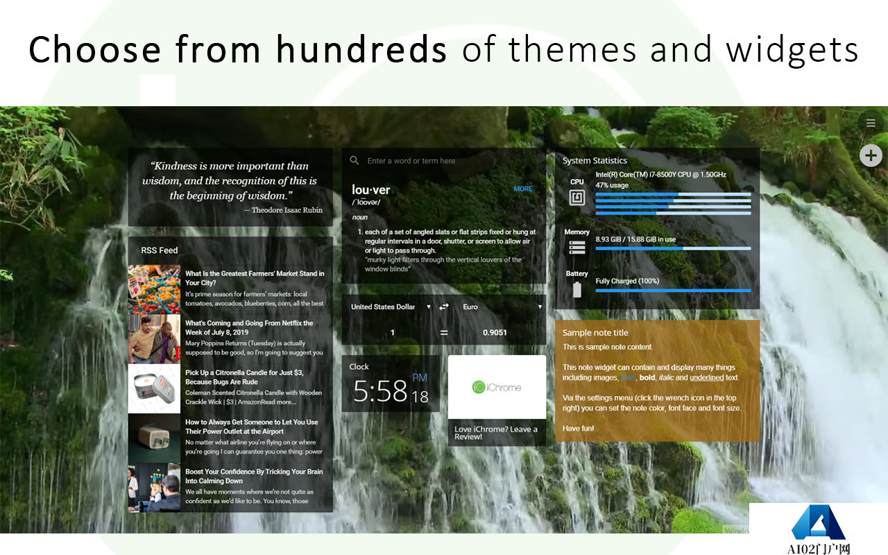Click 'Love iChrome? Leave a Review!'
The height and width of the screenshot is (555, 888).
click(x=496, y=433)
